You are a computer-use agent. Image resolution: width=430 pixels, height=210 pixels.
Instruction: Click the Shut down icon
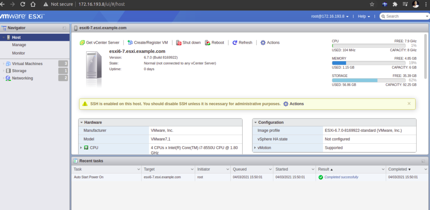tap(178, 43)
